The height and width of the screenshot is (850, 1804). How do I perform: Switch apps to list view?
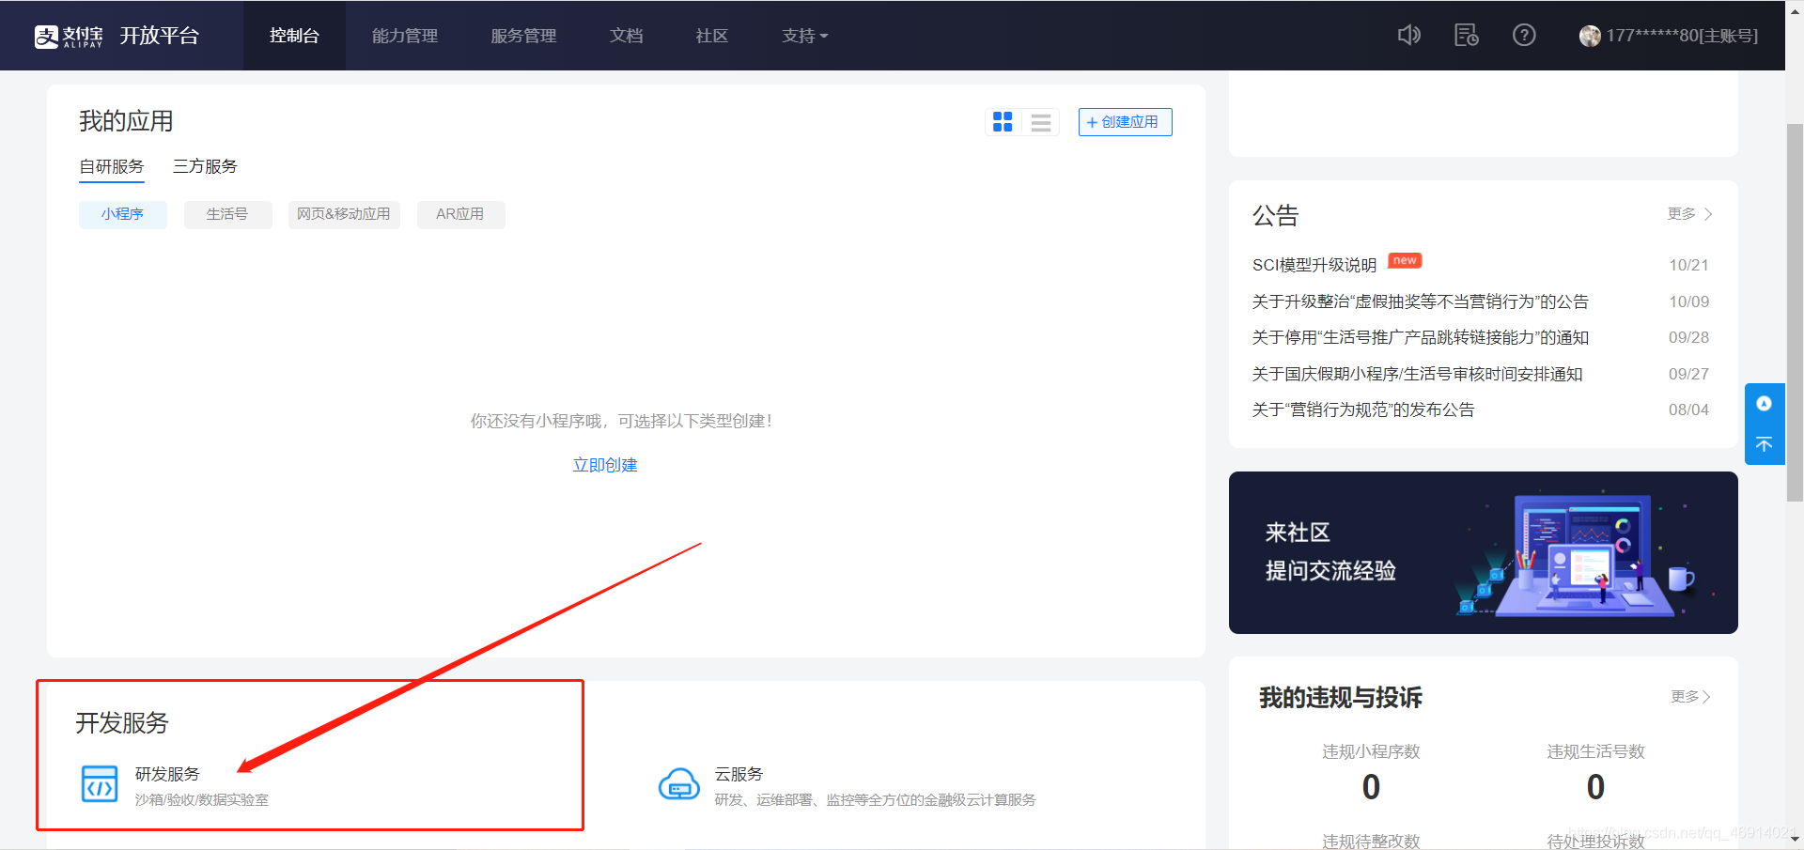(x=1041, y=122)
